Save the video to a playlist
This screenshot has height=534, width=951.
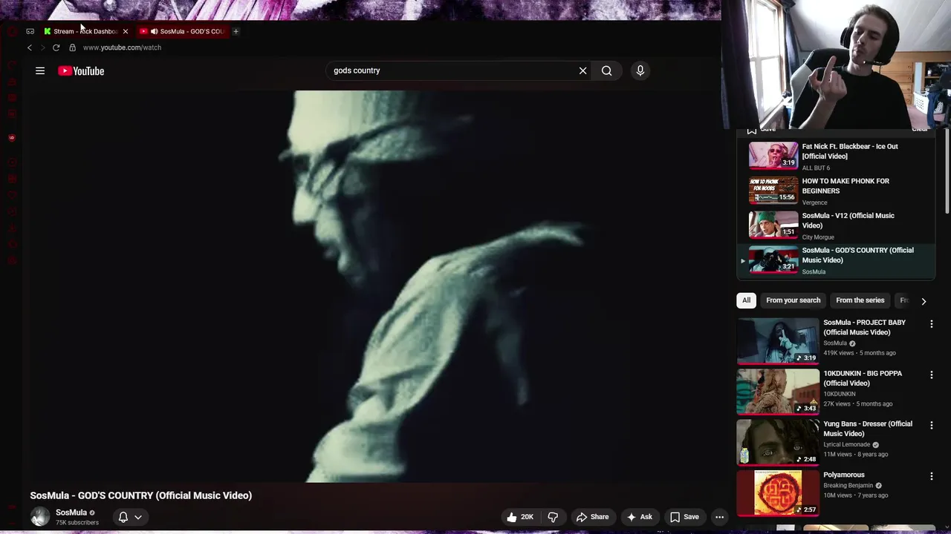tap(684, 517)
